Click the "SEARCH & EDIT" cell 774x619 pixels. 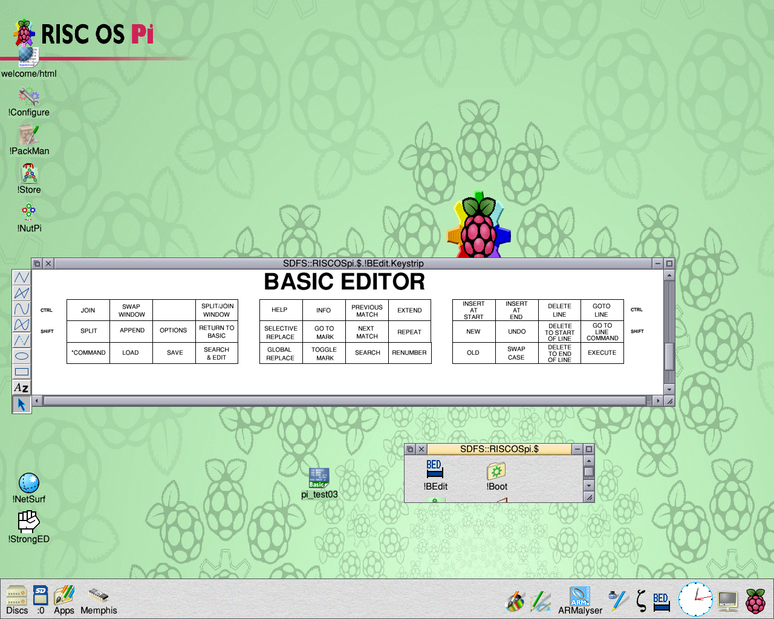click(216, 353)
